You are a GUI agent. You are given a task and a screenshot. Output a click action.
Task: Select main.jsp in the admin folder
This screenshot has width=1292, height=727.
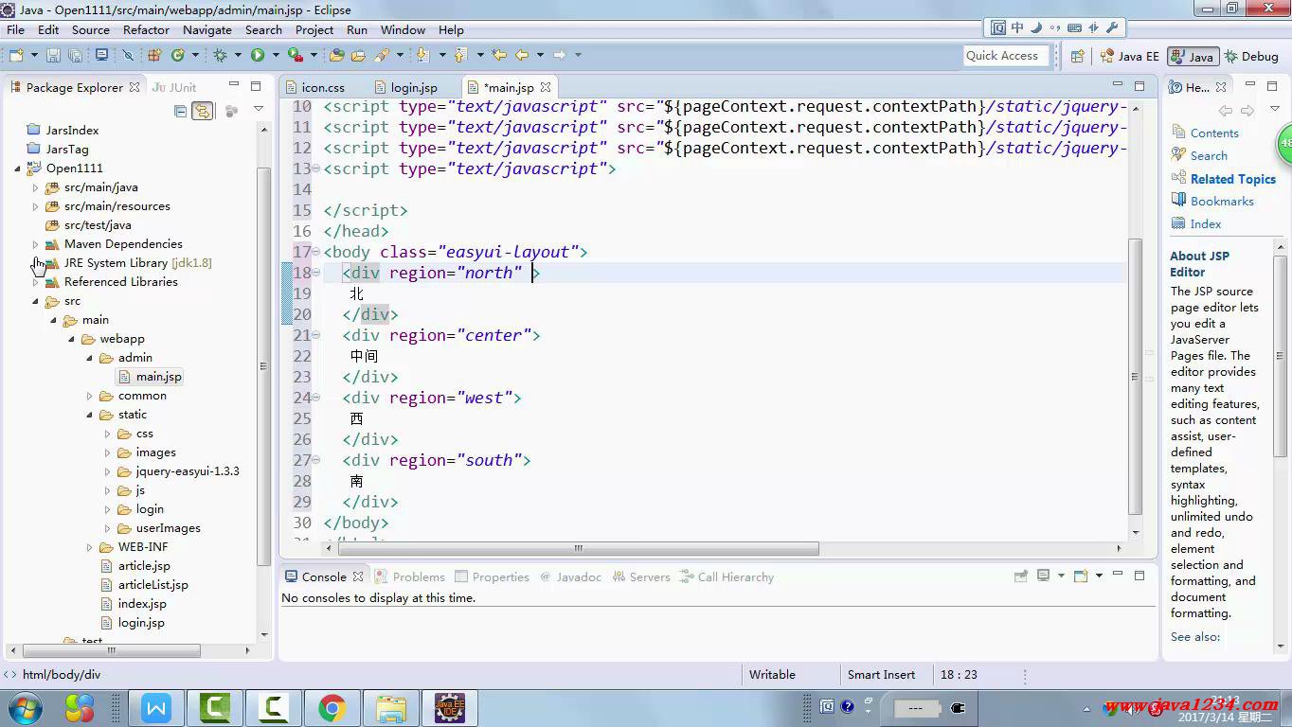pyautogui.click(x=150, y=377)
